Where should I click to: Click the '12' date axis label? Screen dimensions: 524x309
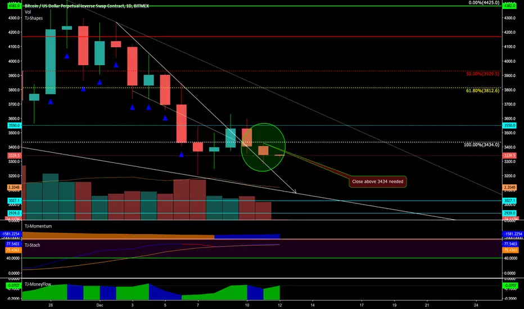point(280,305)
